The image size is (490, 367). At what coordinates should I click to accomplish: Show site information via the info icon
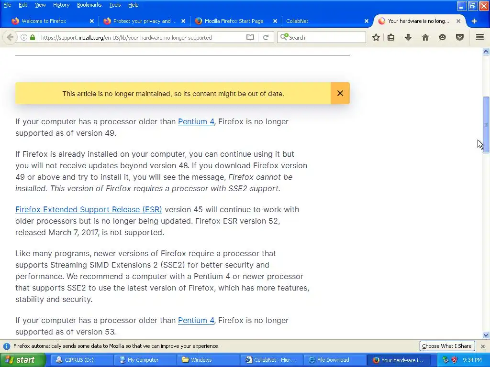coord(24,37)
